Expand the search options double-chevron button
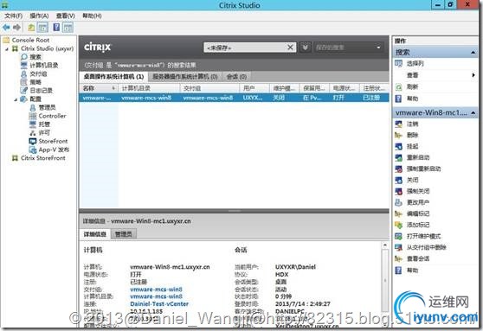Viewport: 483px width, 331px height. coord(305,47)
